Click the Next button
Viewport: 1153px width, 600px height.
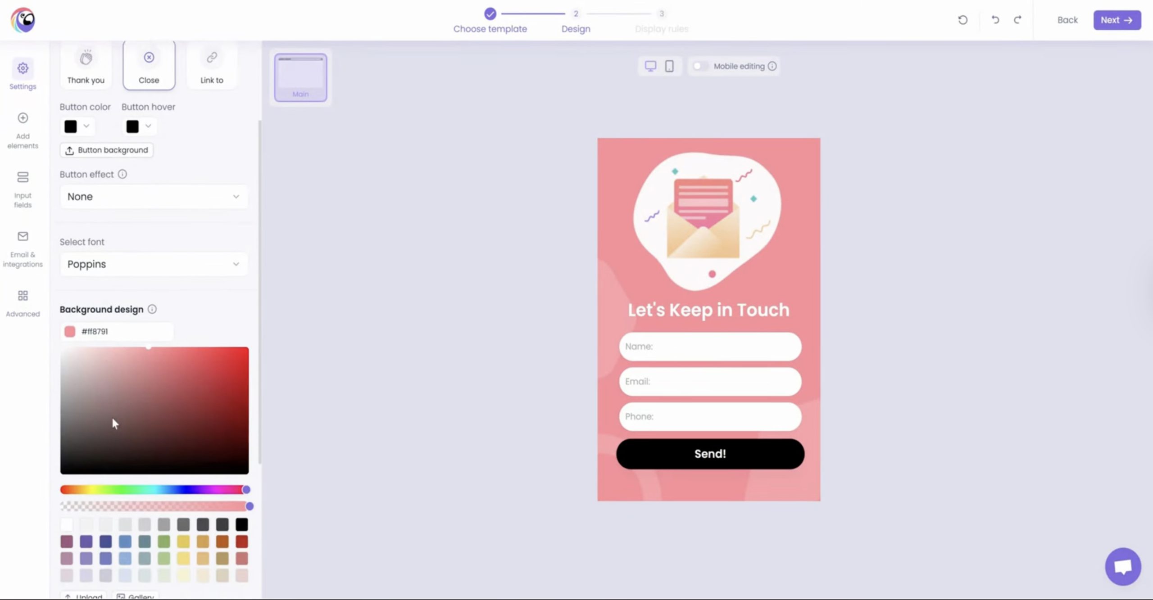pos(1117,20)
